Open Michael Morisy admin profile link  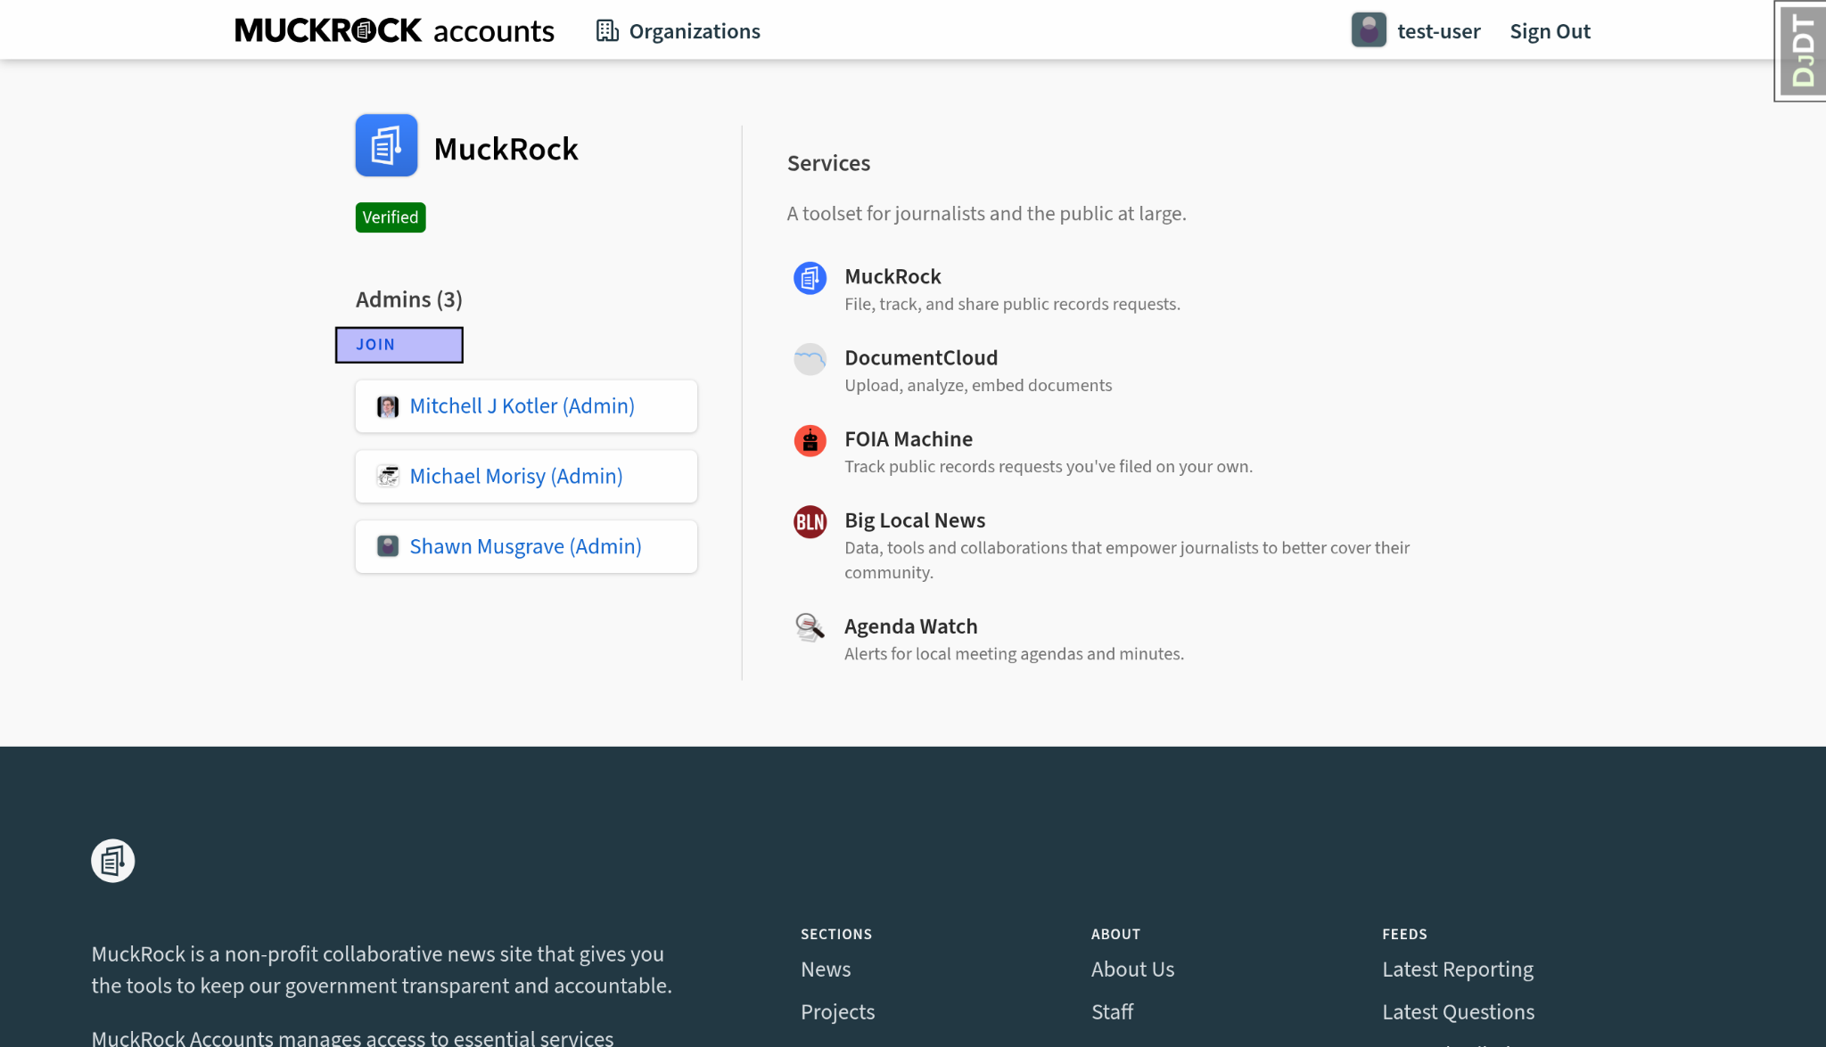516,477
